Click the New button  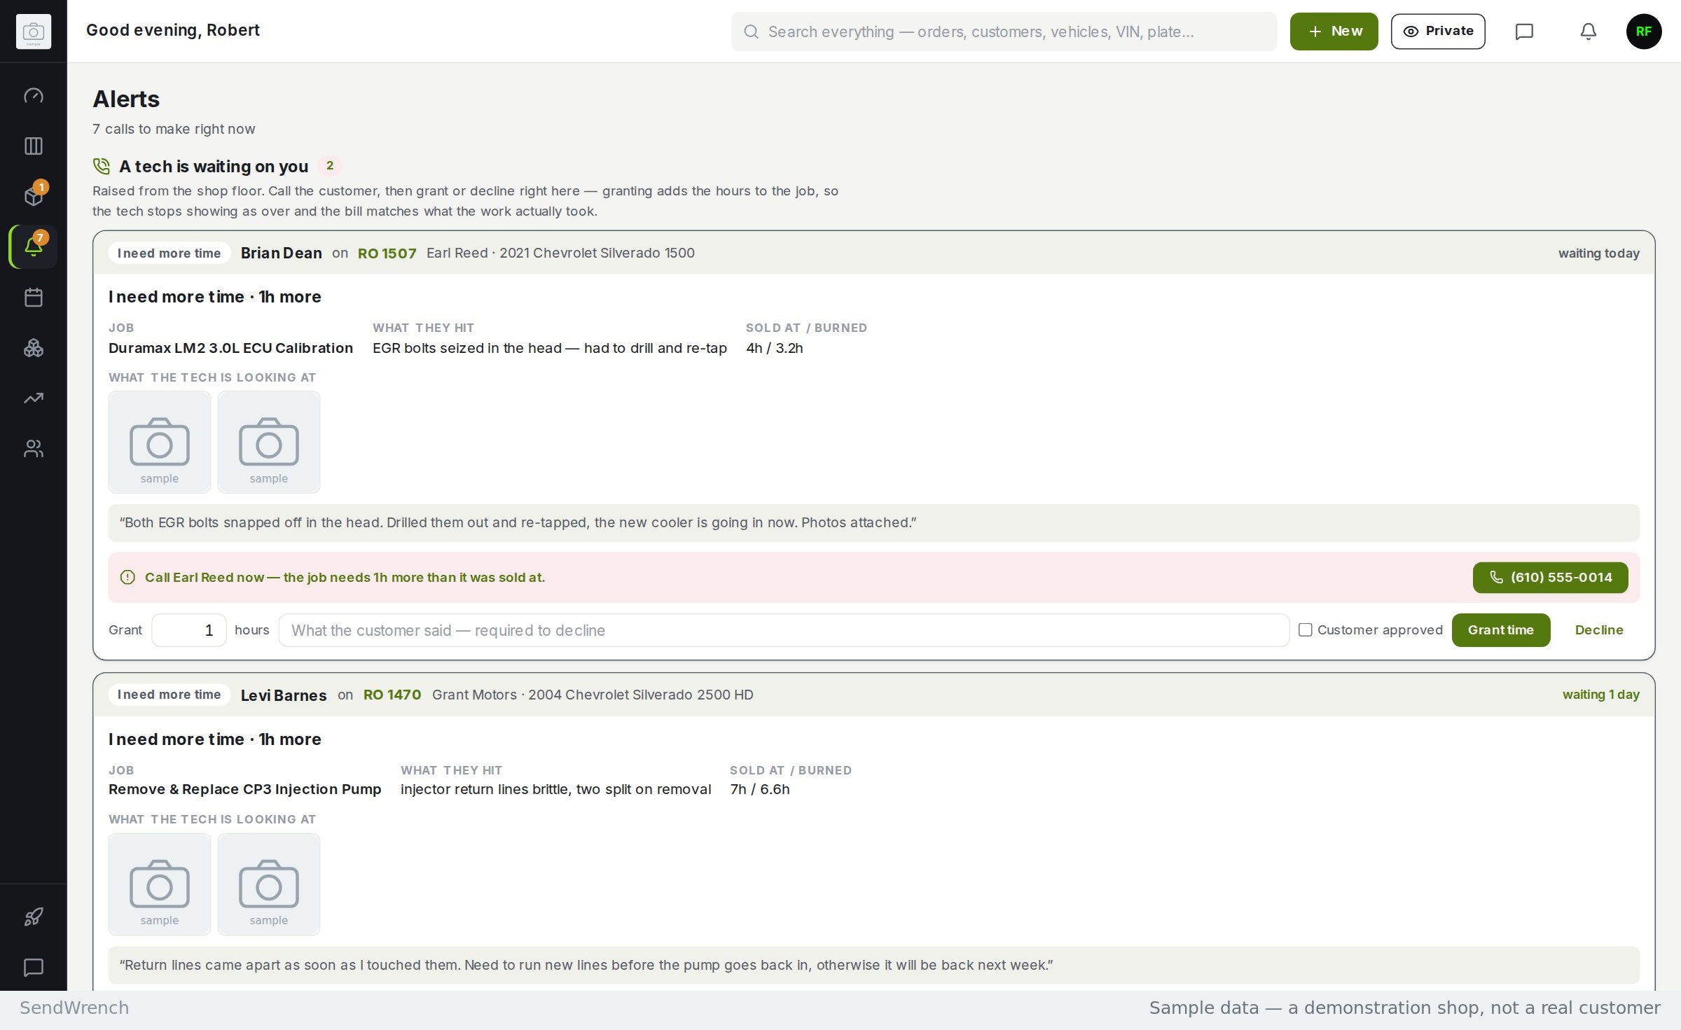1334,32
